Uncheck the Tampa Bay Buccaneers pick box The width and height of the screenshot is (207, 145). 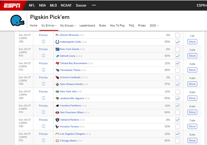tap(178, 63)
